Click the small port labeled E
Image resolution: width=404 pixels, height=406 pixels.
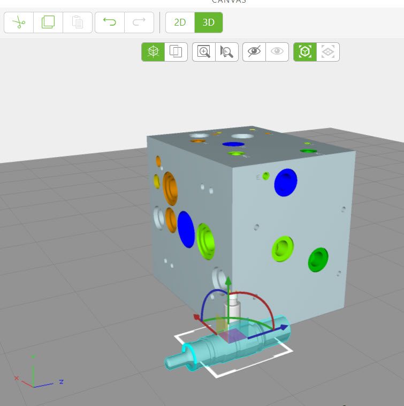coord(265,176)
